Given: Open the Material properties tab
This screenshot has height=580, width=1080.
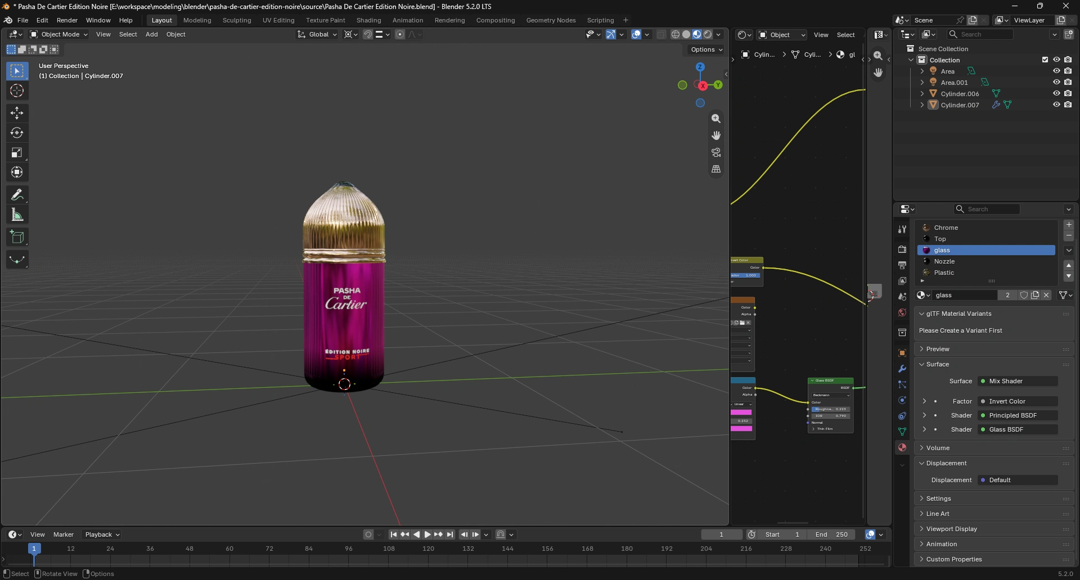Looking at the screenshot, I should 902,447.
